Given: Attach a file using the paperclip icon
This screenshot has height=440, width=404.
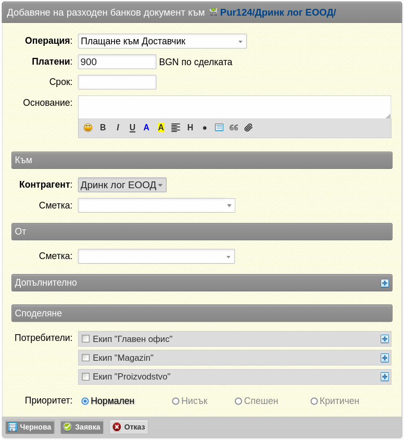Looking at the screenshot, I should tap(248, 128).
